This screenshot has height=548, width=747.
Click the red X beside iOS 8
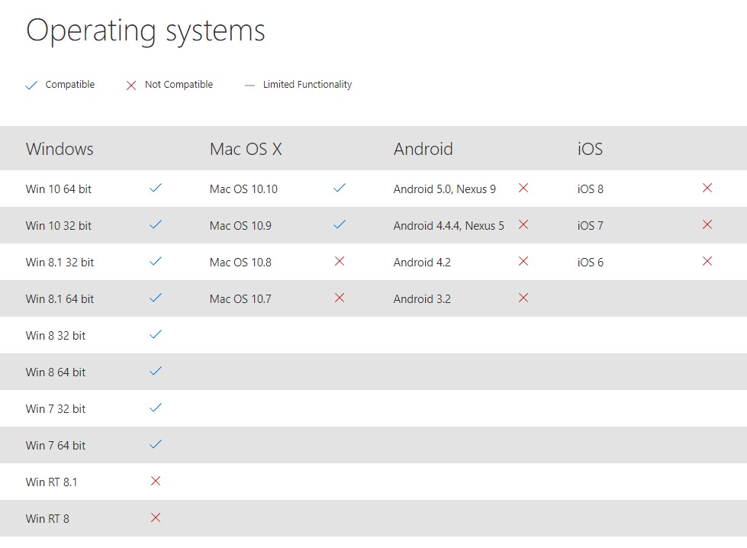click(x=707, y=188)
